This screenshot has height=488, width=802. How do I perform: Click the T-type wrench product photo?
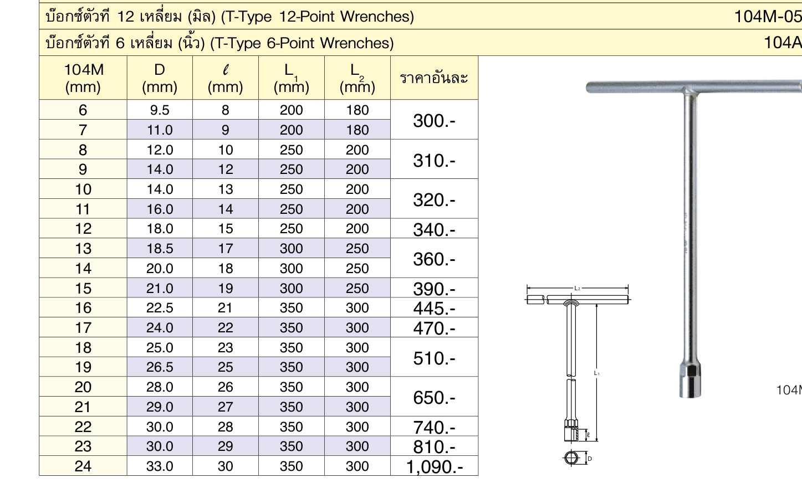pyautogui.click(x=694, y=239)
